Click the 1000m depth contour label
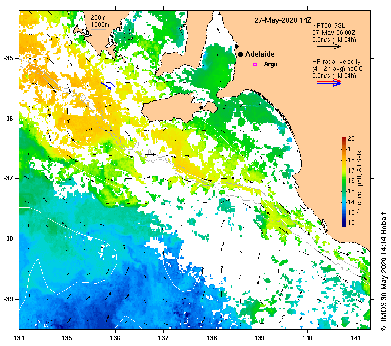Screen dimensions: 391x346 coord(100,25)
